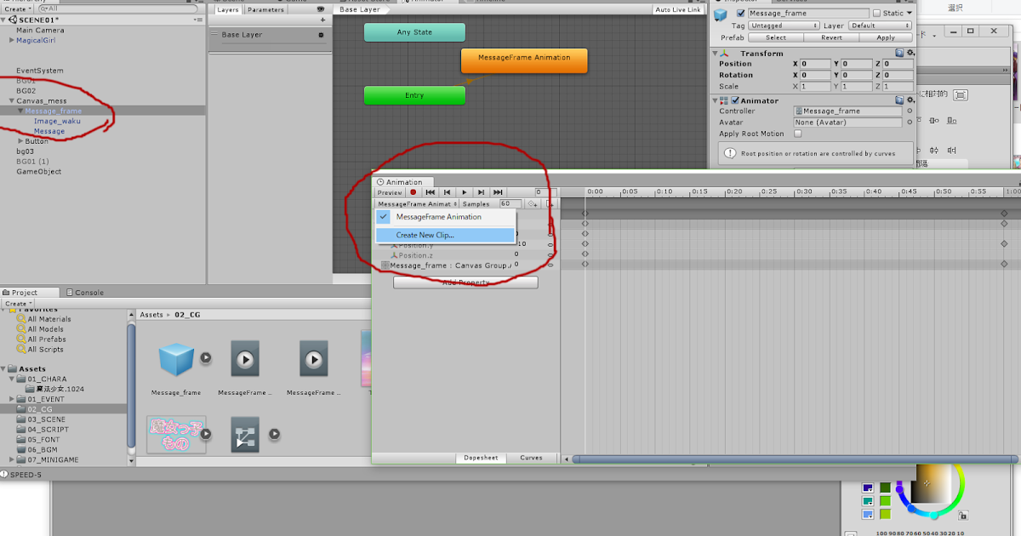
Task: Open the Tag dropdown set to Untagged
Action: (x=783, y=26)
